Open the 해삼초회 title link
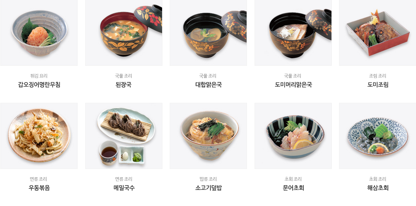The image size is (416, 206). click(378, 188)
